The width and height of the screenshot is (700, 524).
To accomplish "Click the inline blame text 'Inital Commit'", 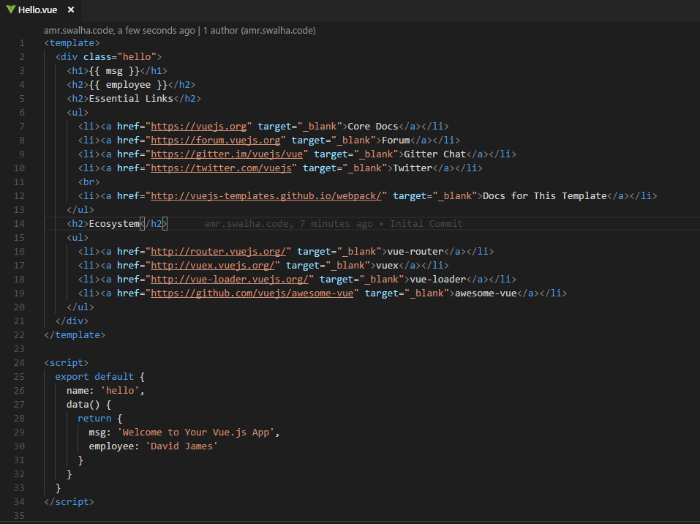I will point(426,223).
